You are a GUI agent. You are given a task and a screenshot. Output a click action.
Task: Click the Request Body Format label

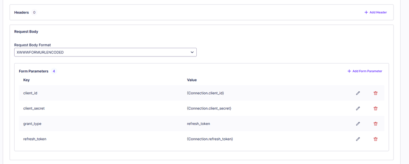tap(33, 45)
